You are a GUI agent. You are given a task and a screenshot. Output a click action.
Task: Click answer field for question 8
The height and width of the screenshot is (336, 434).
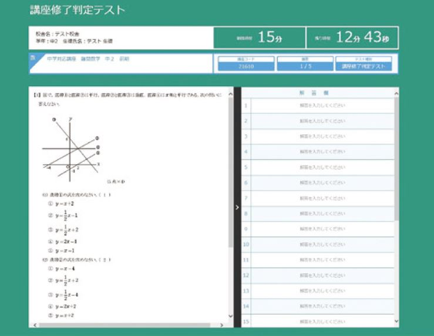[x=322, y=213]
